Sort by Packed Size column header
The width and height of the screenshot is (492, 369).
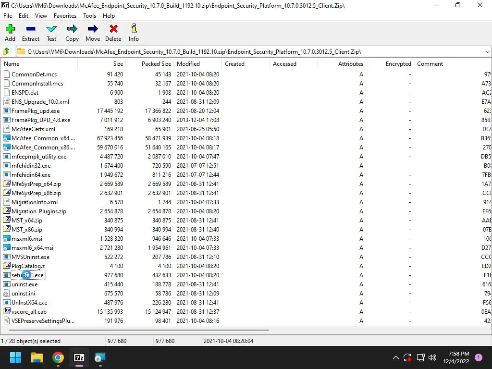coord(150,64)
